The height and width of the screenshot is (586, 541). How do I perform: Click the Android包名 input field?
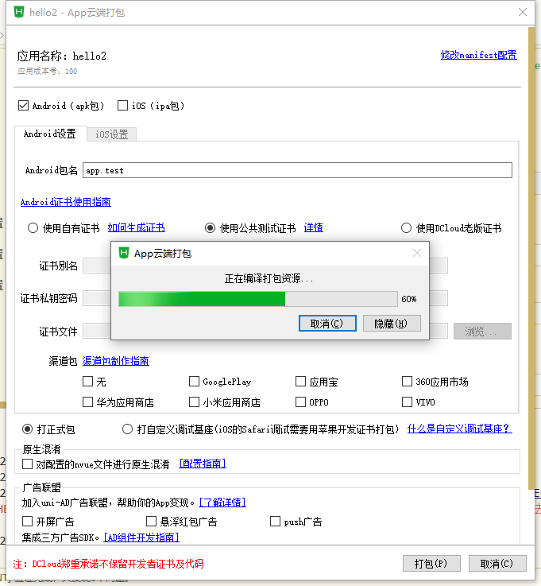tap(297, 170)
